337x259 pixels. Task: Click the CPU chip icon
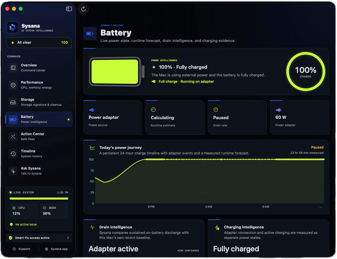point(14,208)
